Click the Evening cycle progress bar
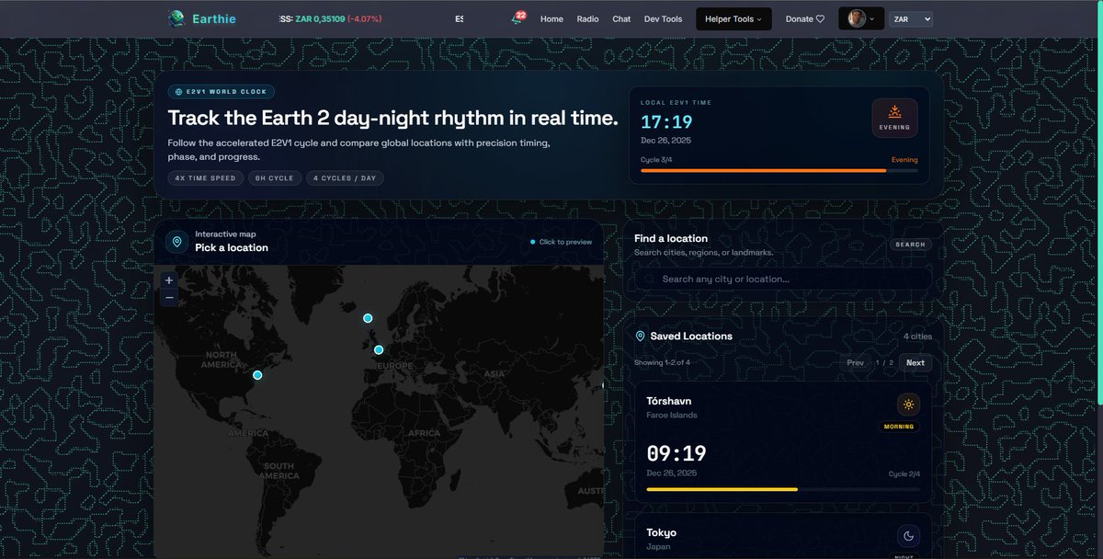1103x559 pixels. tap(779, 170)
